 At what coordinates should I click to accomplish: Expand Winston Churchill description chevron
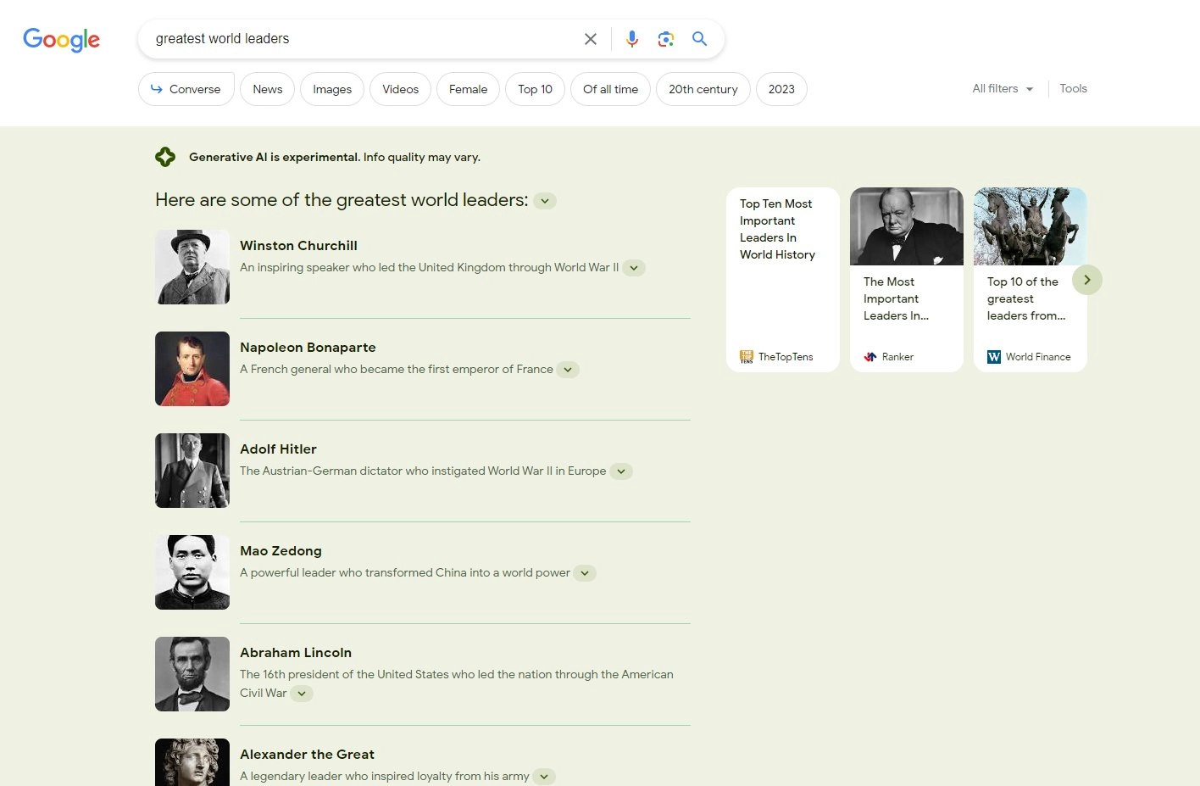[x=634, y=268]
